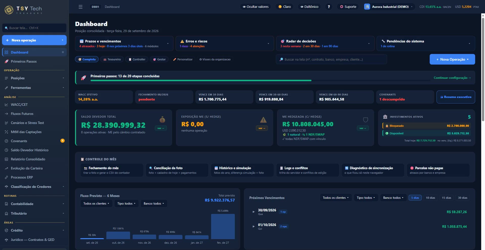The width and height of the screenshot is (485, 250).
Task: Open Fechamento do mês card
Action: coord(112,170)
